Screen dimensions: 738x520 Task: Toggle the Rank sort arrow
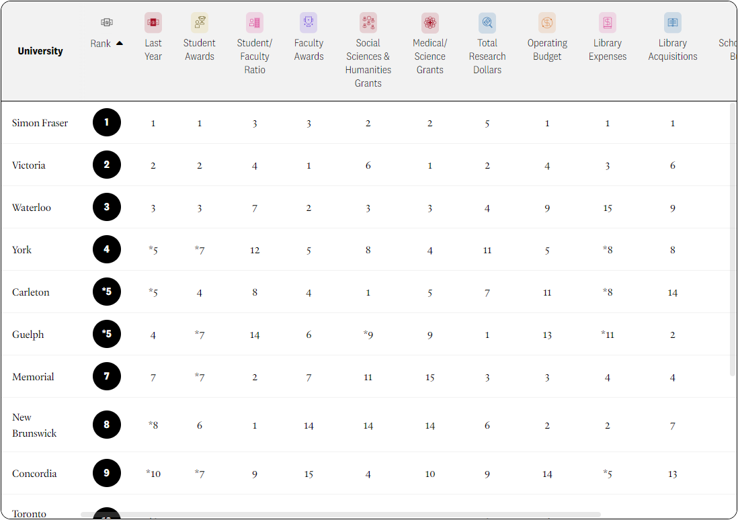coord(120,43)
